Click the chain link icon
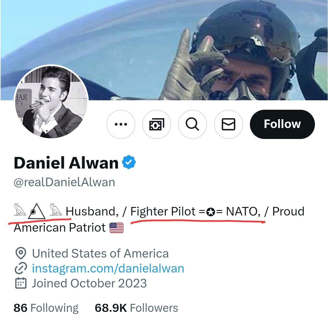Viewport: 328px width, 324px height. (x=21, y=269)
